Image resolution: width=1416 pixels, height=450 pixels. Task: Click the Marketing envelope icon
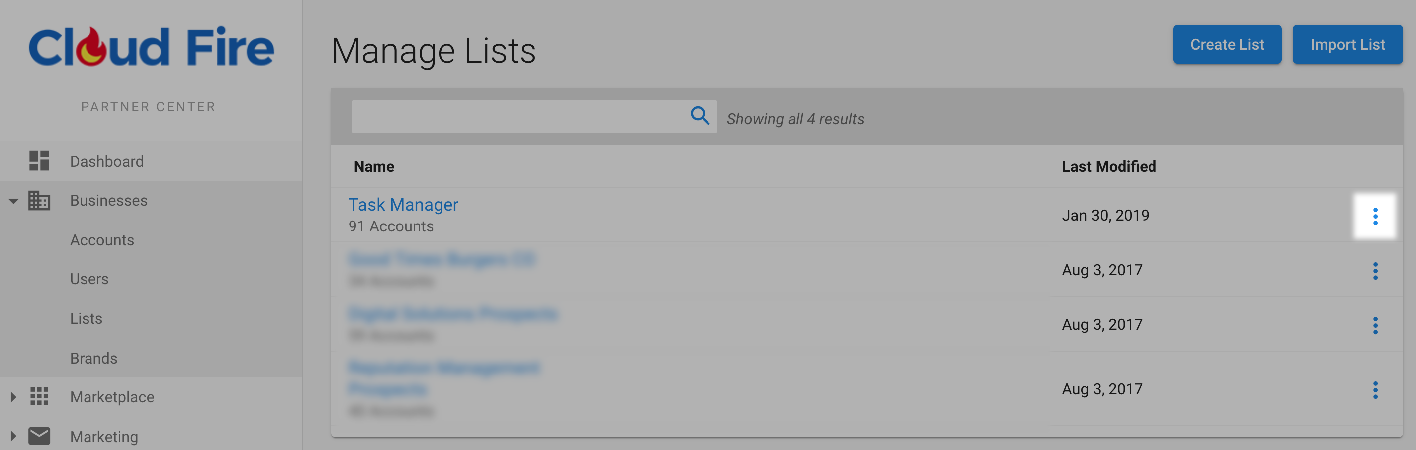39,436
